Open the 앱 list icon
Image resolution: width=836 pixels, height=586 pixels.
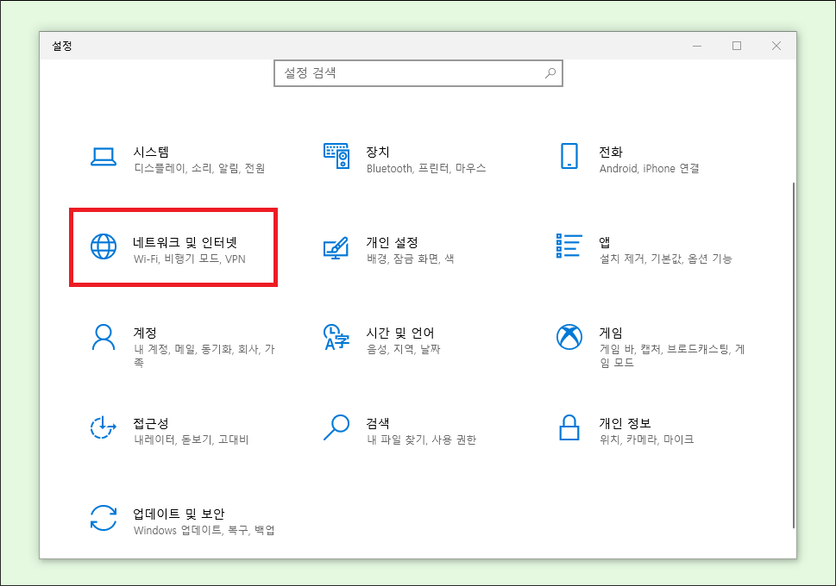(x=569, y=246)
